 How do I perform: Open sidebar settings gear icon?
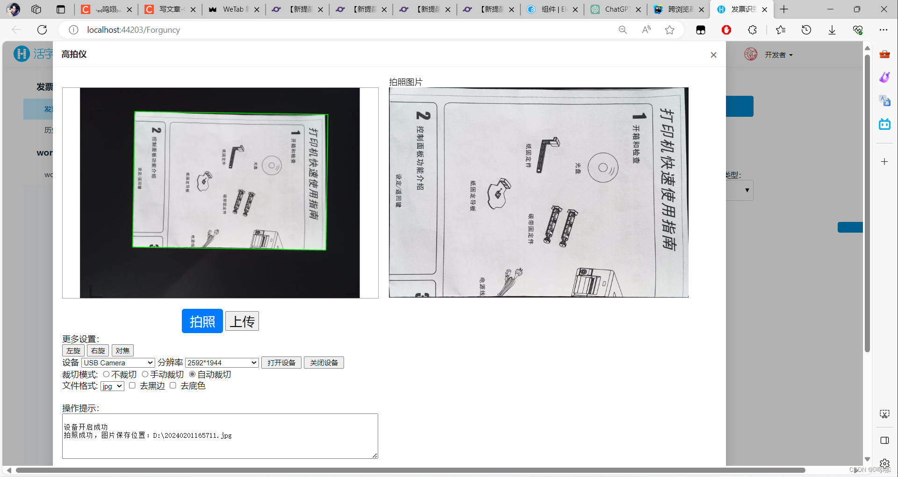point(884,464)
